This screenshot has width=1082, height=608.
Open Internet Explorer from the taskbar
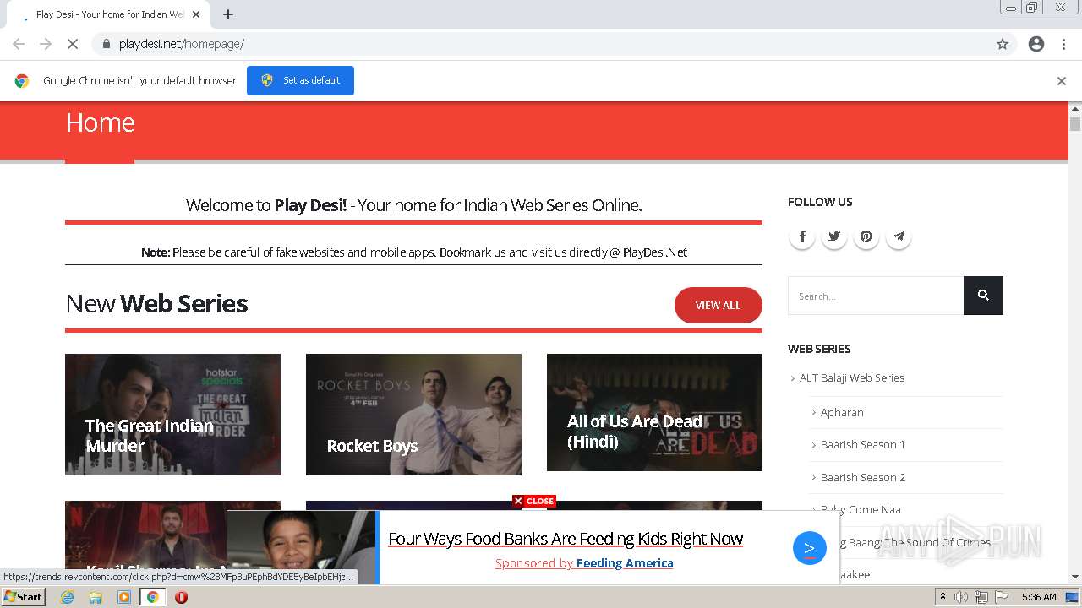[x=68, y=597]
